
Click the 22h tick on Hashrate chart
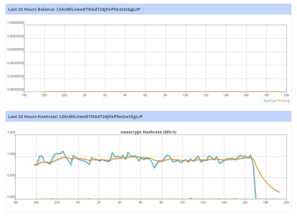pyautogui.click(x=57, y=203)
